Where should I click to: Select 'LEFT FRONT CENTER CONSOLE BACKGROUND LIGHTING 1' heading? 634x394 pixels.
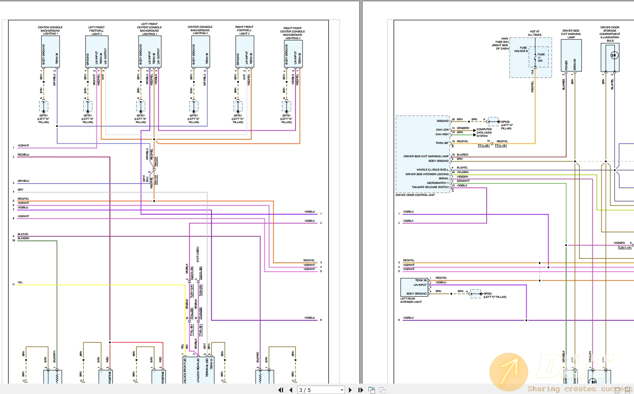[149, 29]
